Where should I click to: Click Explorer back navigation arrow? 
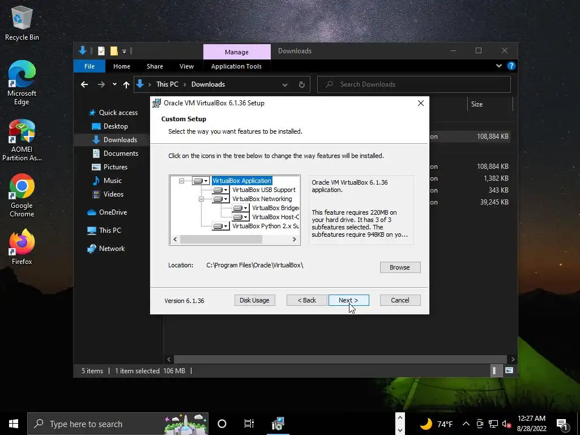coord(84,84)
